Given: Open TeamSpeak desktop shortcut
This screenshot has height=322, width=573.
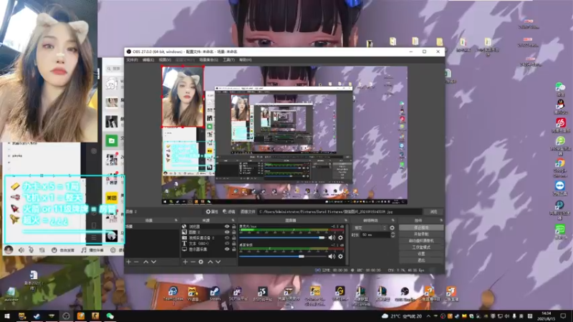Looking at the screenshot, I should click(173, 294).
